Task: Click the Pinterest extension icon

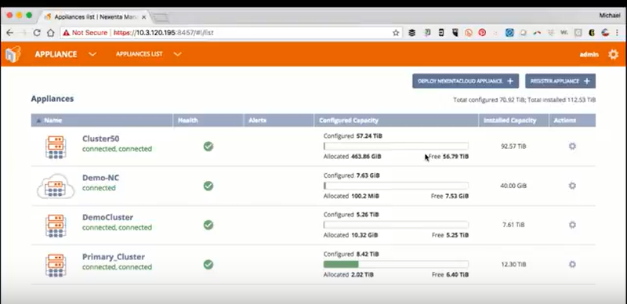Action: click(x=482, y=33)
